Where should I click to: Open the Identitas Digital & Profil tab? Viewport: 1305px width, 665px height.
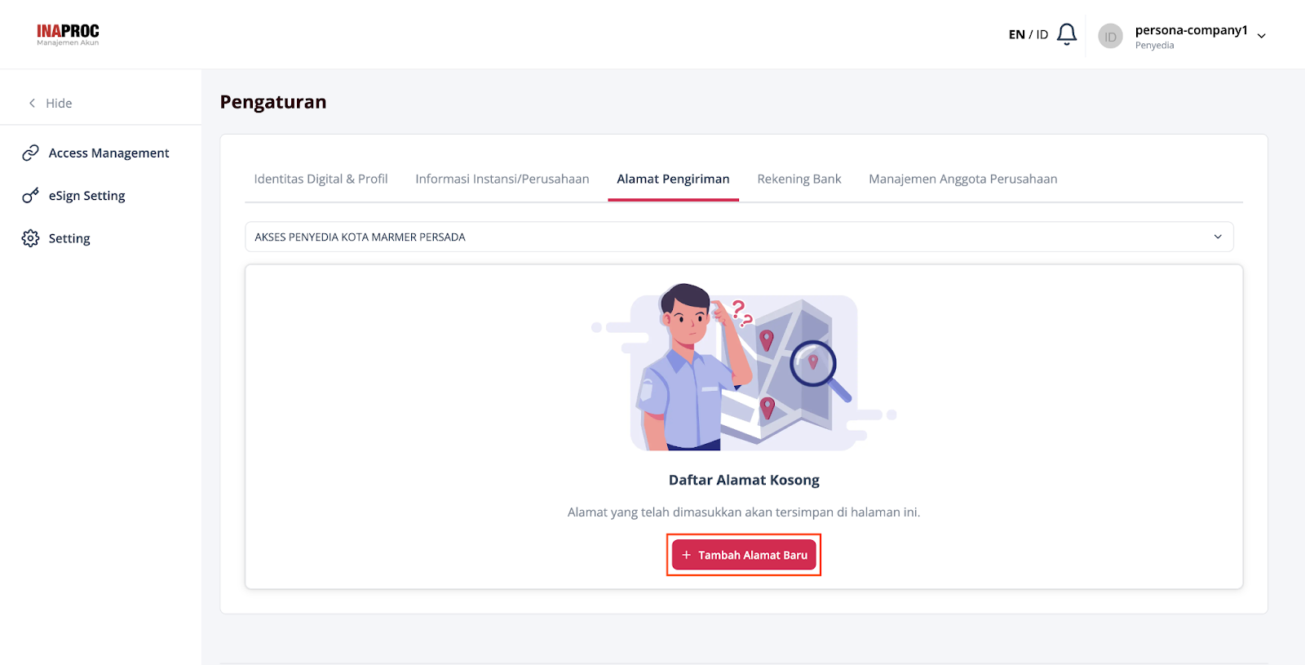click(x=321, y=179)
